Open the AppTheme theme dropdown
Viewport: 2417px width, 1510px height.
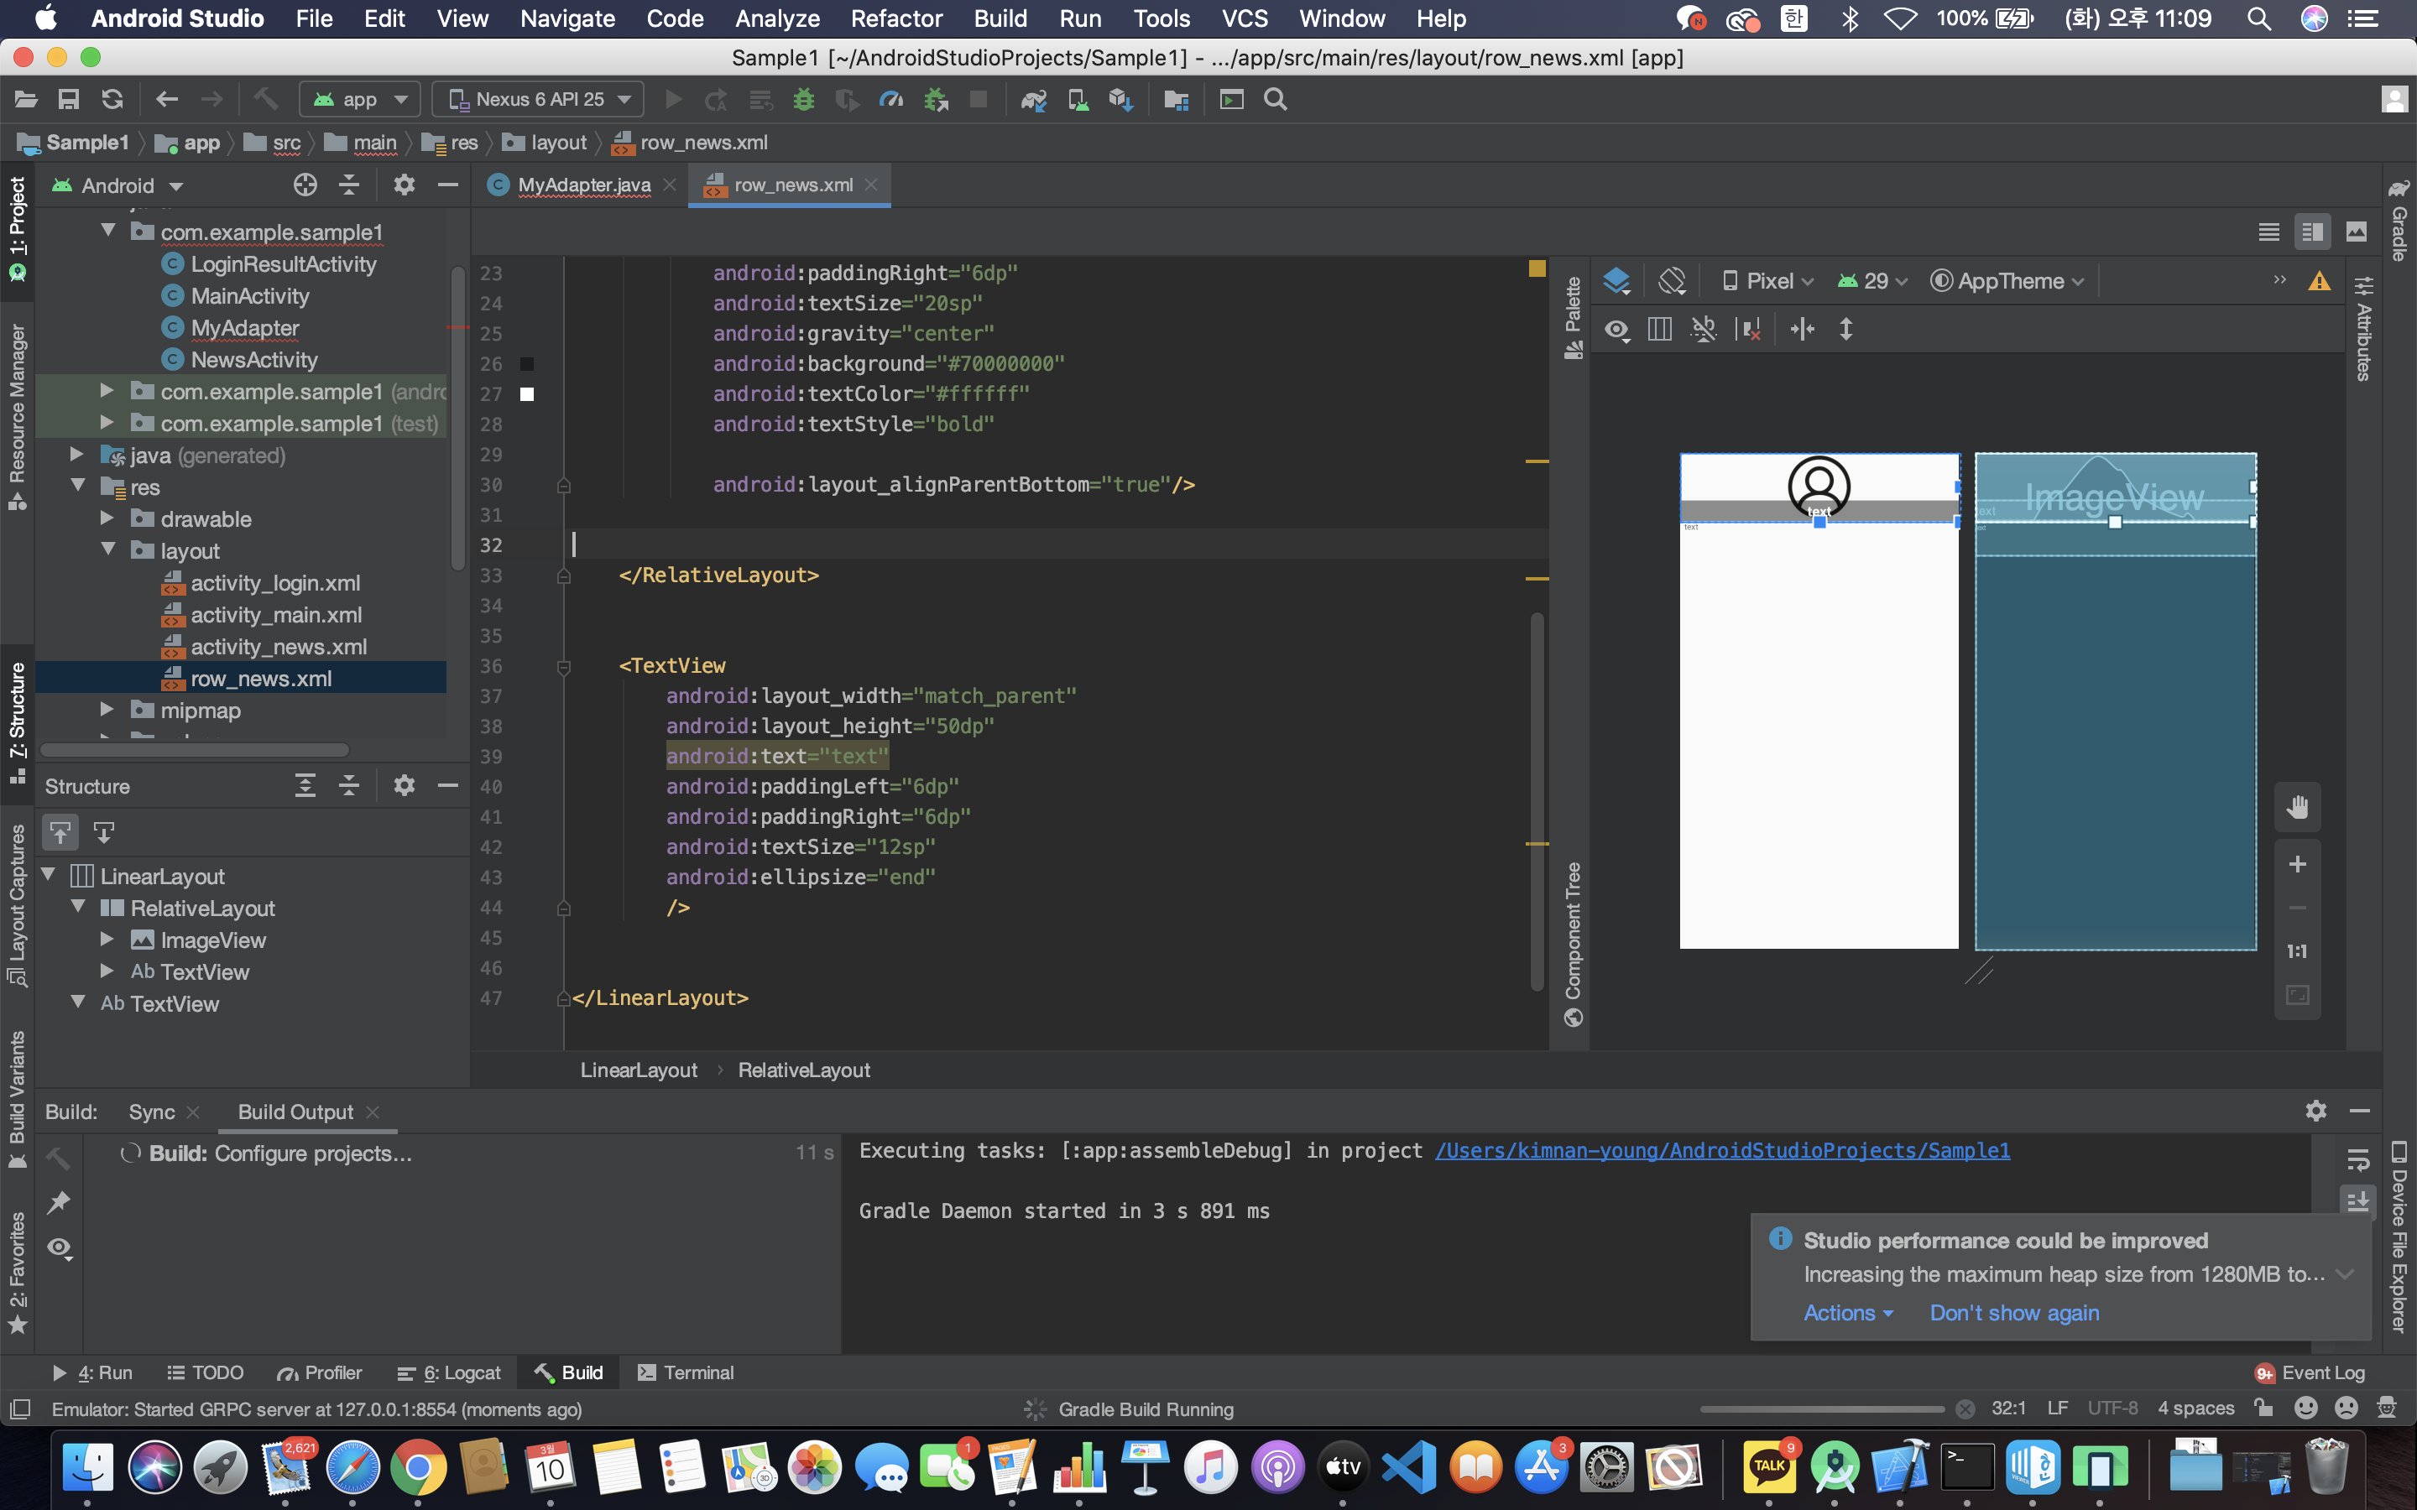2008,282
